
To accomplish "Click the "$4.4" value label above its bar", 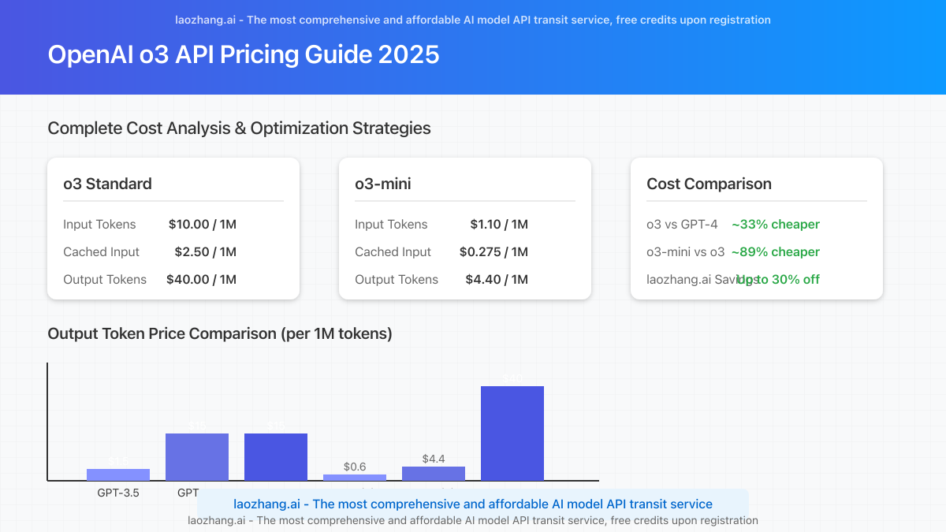I will (x=434, y=459).
